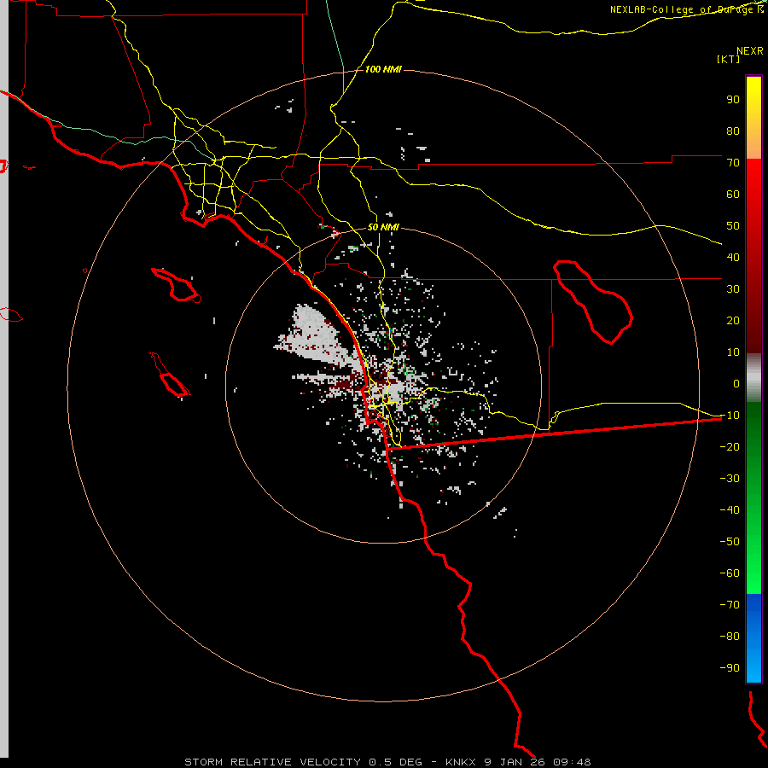Click the "-50" scale value
The height and width of the screenshot is (768, 768).
[x=730, y=542]
